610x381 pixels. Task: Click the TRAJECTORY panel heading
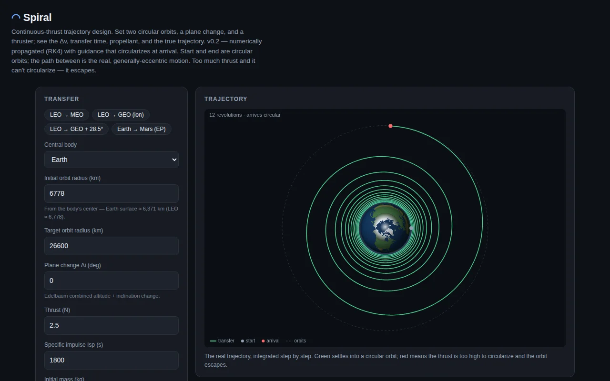click(226, 99)
